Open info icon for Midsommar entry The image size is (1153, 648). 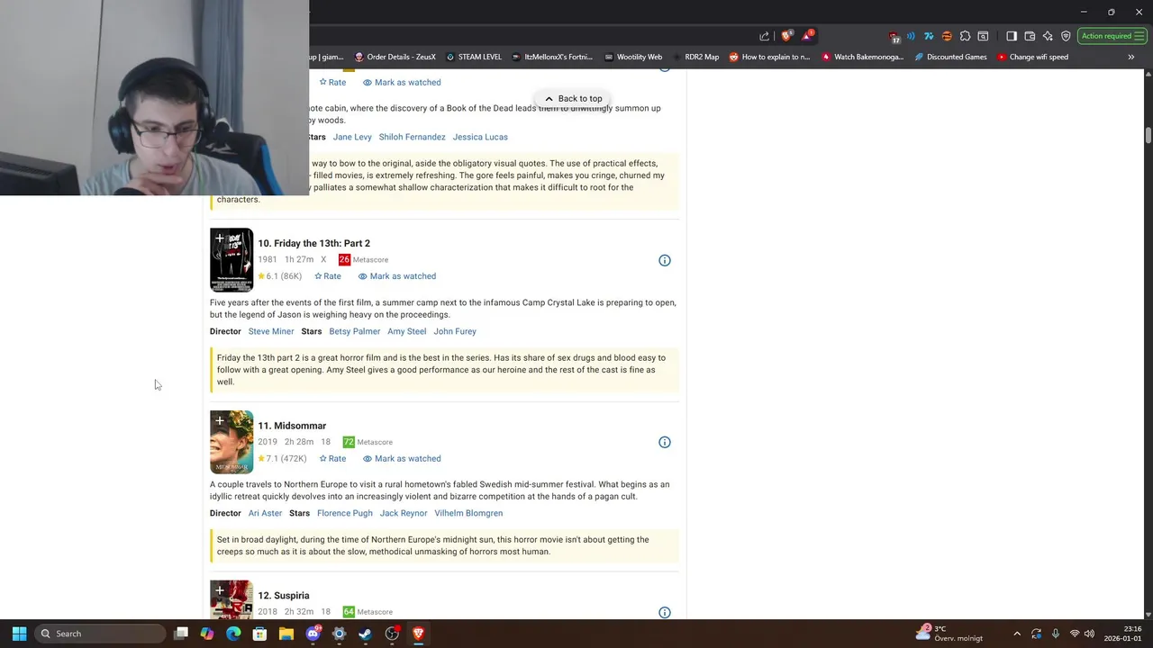[x=665, y=442]
